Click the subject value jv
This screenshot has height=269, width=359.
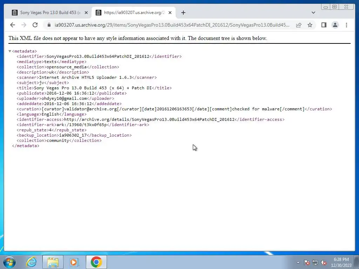[x=41, y=83]
